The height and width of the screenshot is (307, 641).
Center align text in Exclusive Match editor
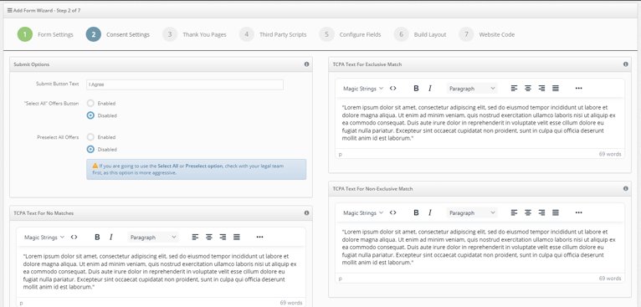click(x=528, y=88)
